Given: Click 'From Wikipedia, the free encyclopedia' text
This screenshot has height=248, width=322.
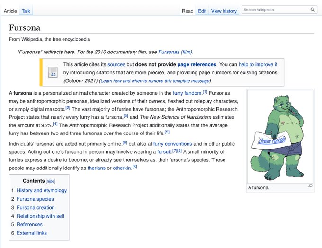Looking at the screenshot, I should (50, 39).
